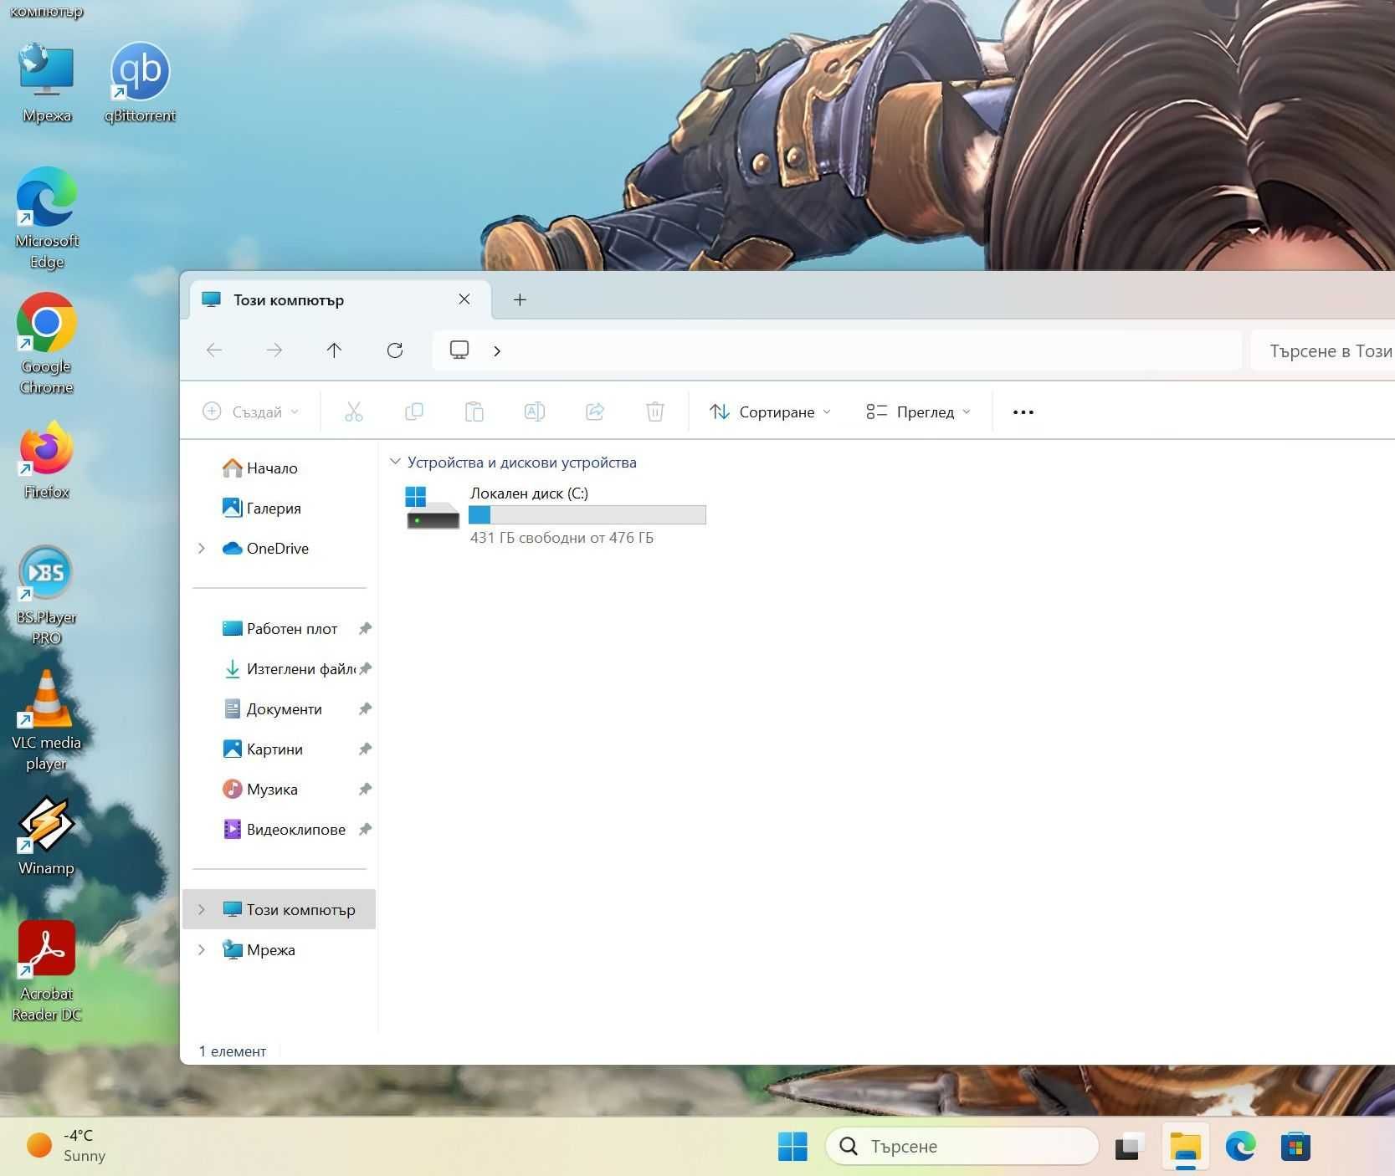Image resolution: width=1395 pixels, height=1176 pixels.
Task: Open Edge from the taskbar
Action: click(x=1240, y=1146)
